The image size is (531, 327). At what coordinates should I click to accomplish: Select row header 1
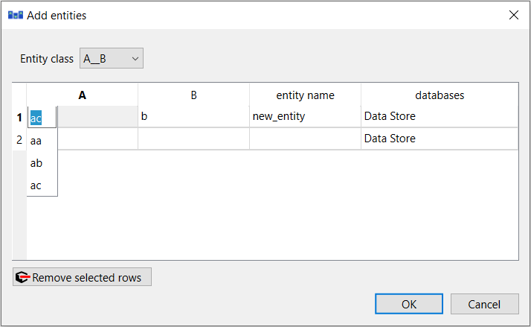pos(19,118)
